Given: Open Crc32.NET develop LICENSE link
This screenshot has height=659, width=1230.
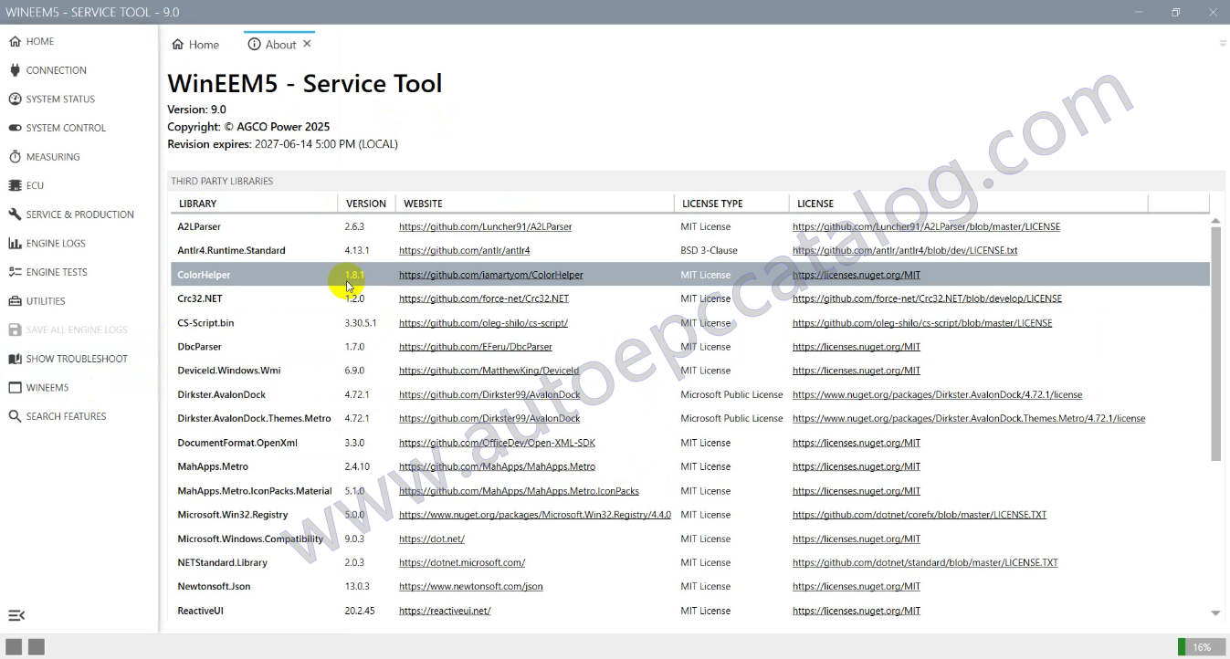Looking at the screenshot, I should 927,298.
